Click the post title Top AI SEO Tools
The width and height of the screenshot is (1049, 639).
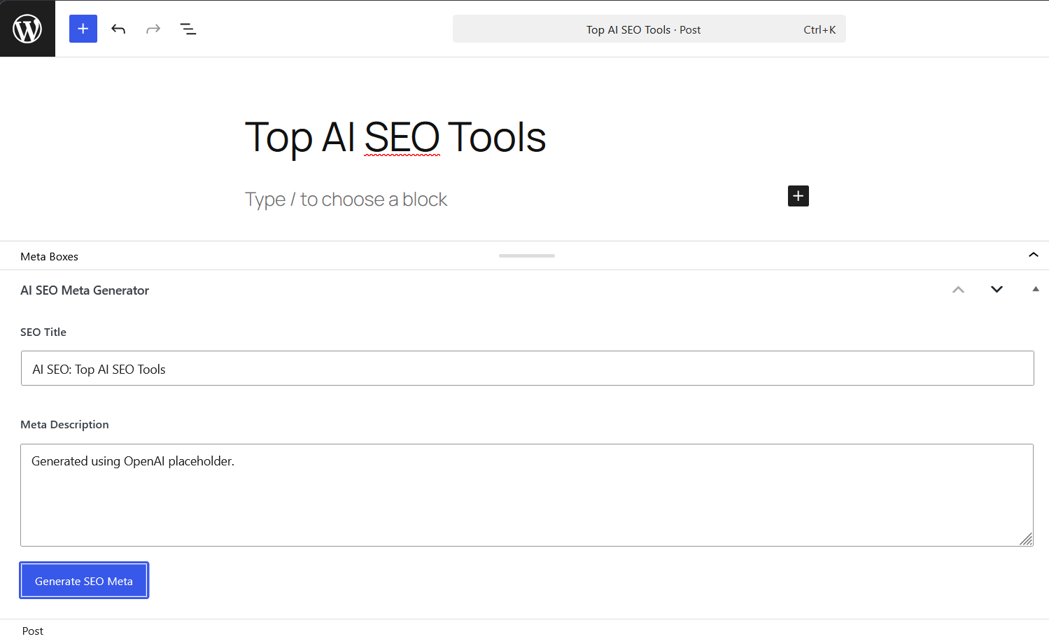[x=395, y=137]
